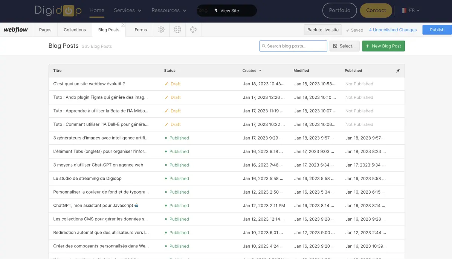Switch to the Pages tab
The image size is (452, 259).
tap(45, 30)
